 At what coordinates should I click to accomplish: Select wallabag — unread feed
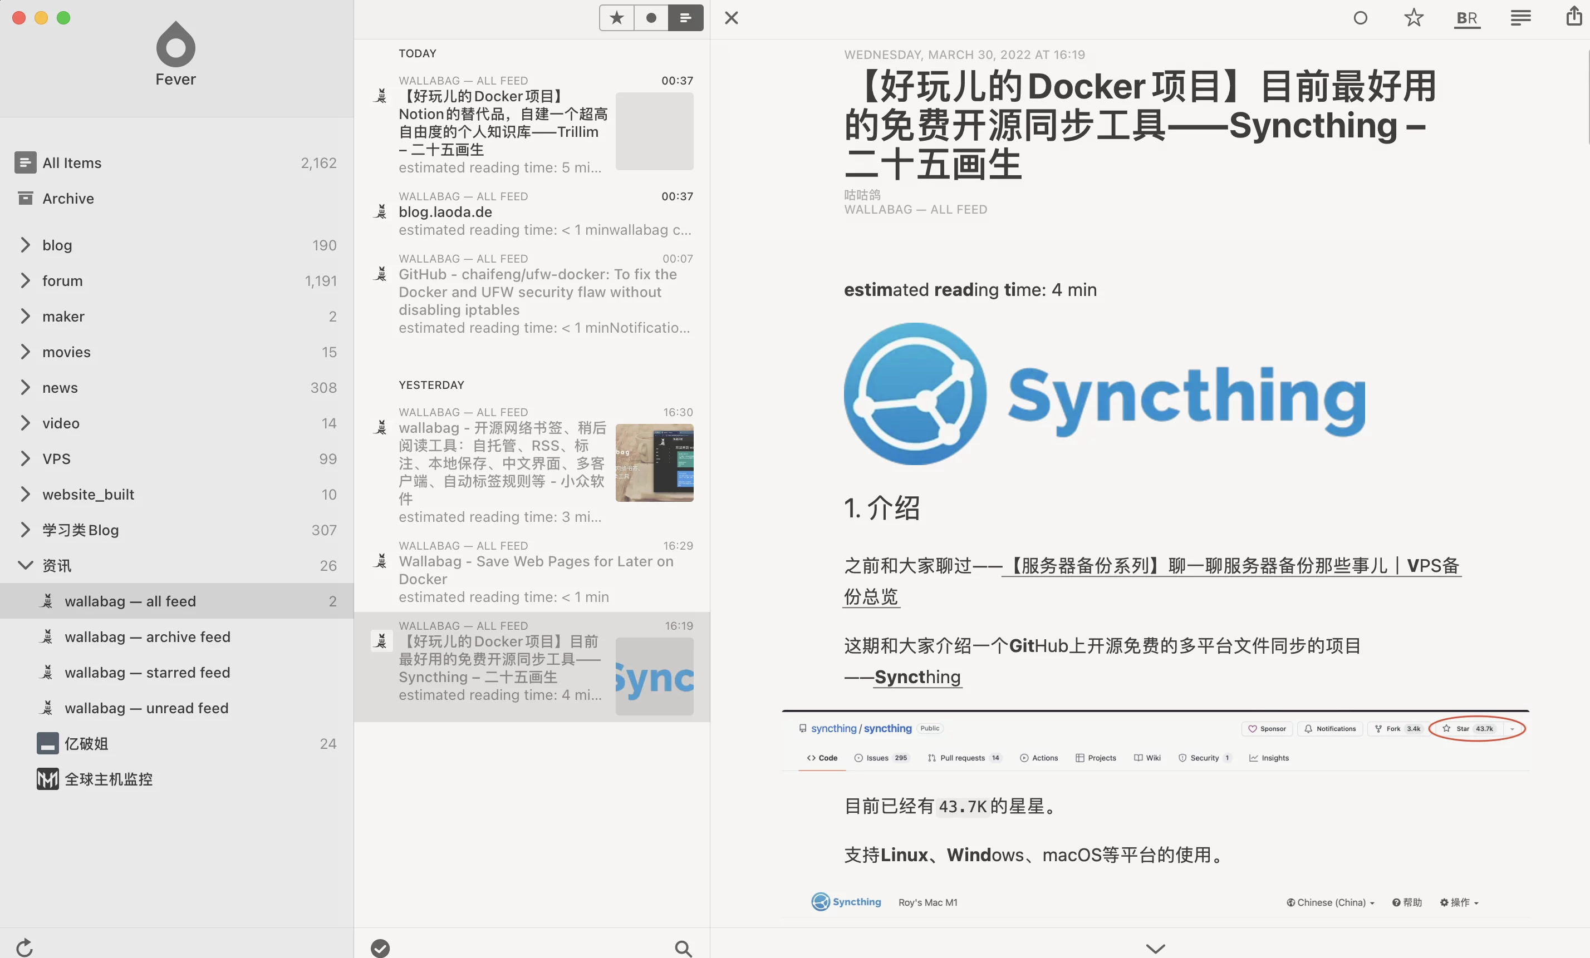[146, 708]
